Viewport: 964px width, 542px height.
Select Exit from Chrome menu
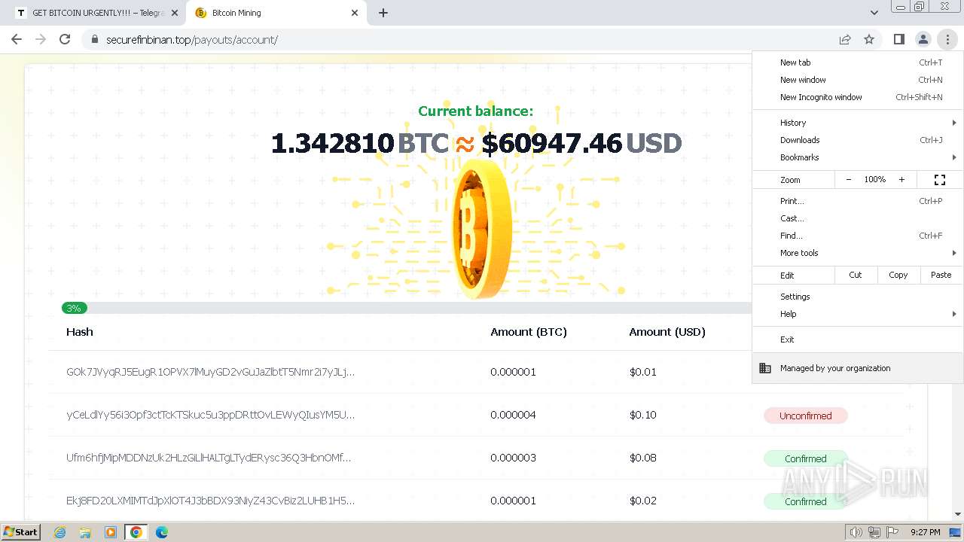pos(858,340)
